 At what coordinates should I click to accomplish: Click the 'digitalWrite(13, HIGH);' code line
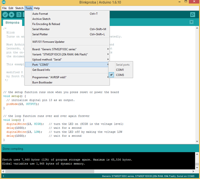coord(25,124)
